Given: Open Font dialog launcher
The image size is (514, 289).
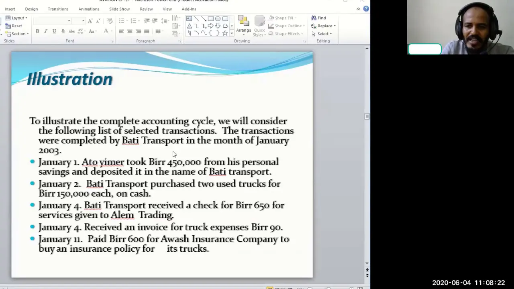Looking at the screenshot, I should point(112,41).
